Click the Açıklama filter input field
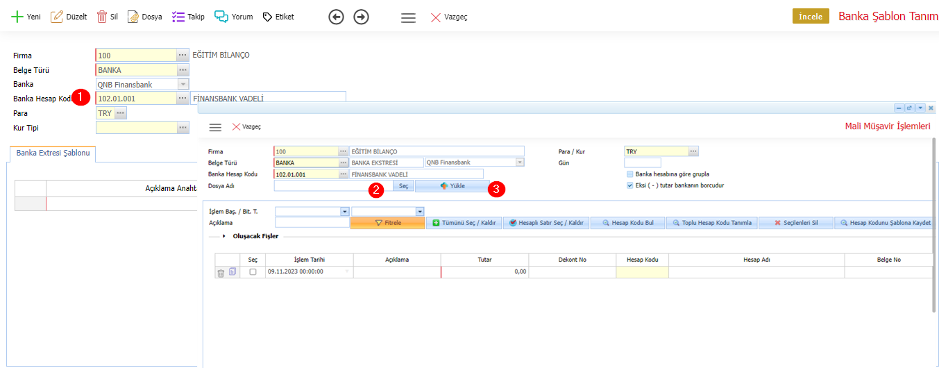The height and width of the screenshot is (368, 939). 312,223
